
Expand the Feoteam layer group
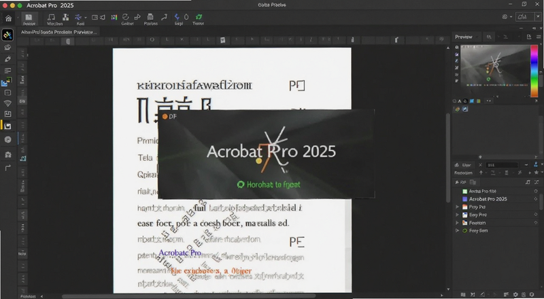coord(457,223)
